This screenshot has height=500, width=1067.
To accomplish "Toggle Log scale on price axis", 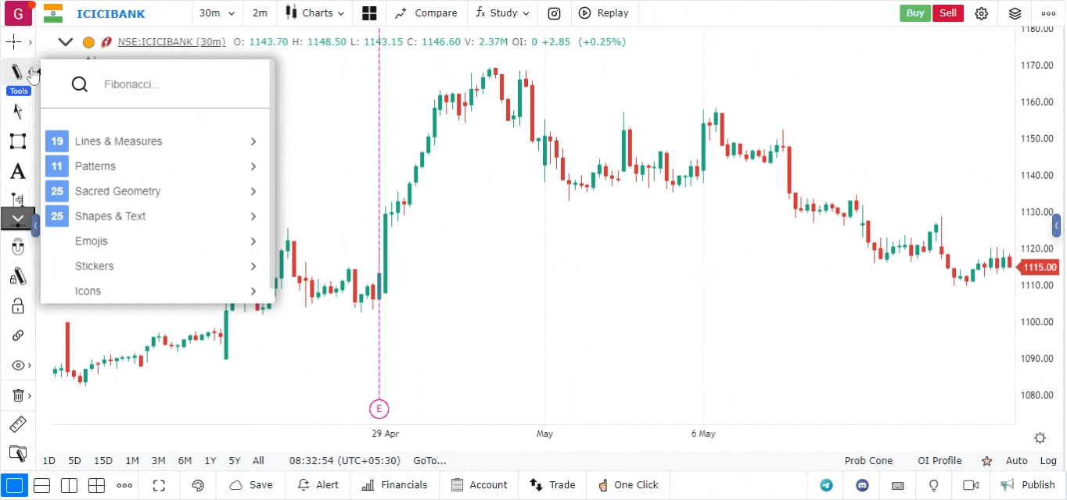I will click(1048, 461).
